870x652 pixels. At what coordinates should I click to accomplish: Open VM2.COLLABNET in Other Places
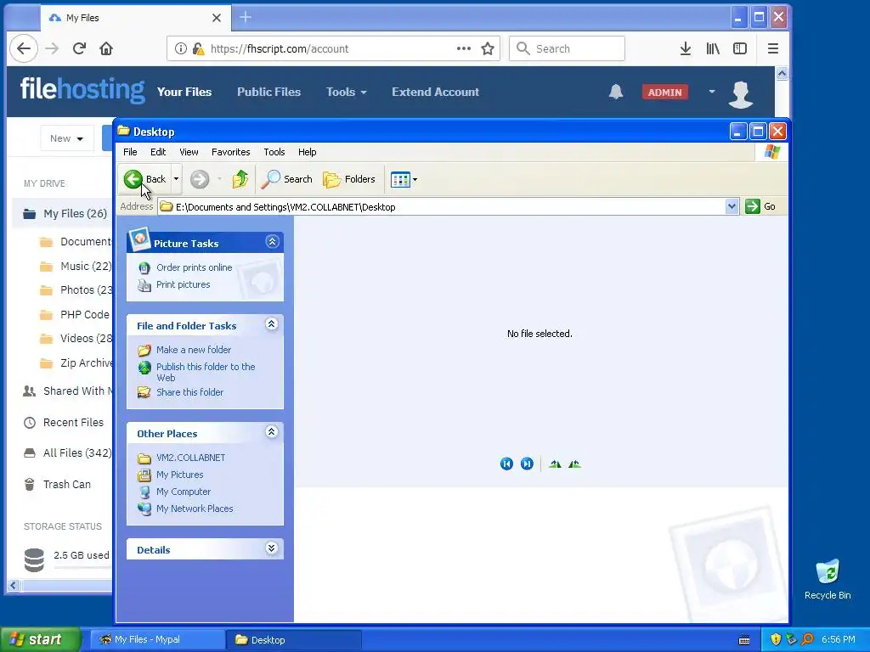[x=191, y=458]
